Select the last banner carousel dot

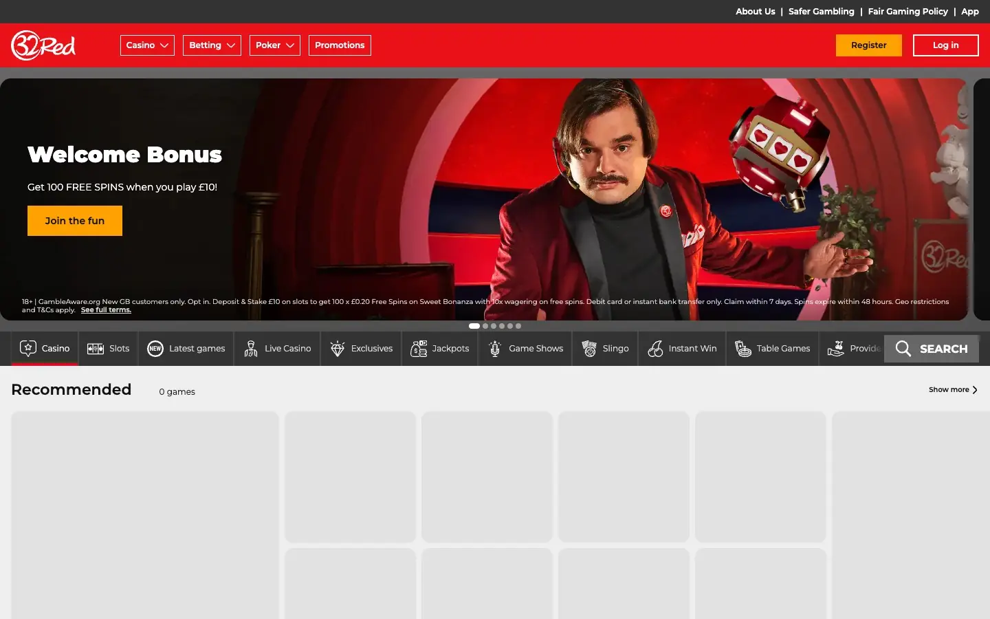click(x=518, y=326)
